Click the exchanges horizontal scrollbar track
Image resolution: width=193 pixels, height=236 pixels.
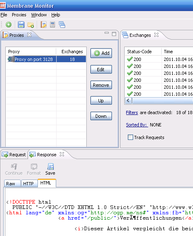tap(162, 101)
